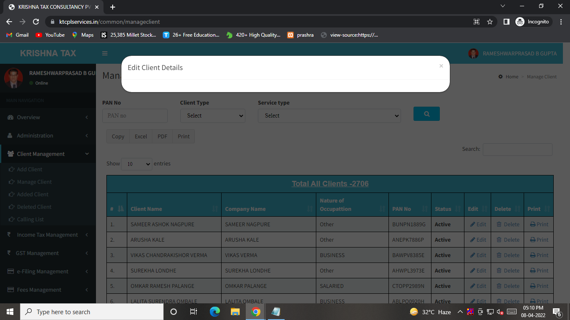Image resolution: width=570 pixels, height=320 pixels.
Task: Open the Service type dropdown
Action: click(x=329, y=116)
